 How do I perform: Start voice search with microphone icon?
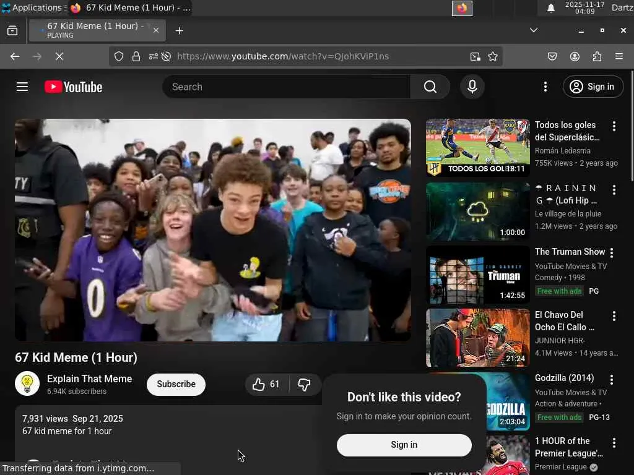click(x=472, y=87)
